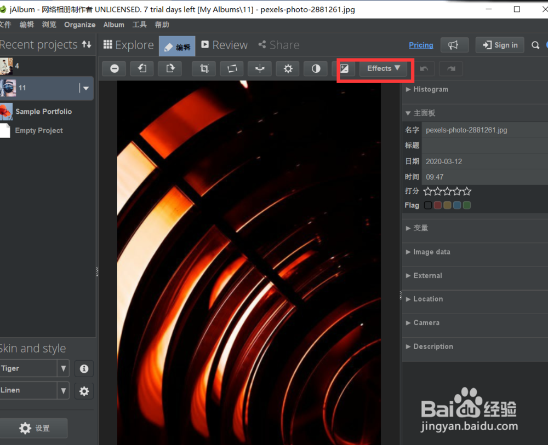548x445 pixels.
Task: Click the anchor-shaped tool icon
Action: 260,68
